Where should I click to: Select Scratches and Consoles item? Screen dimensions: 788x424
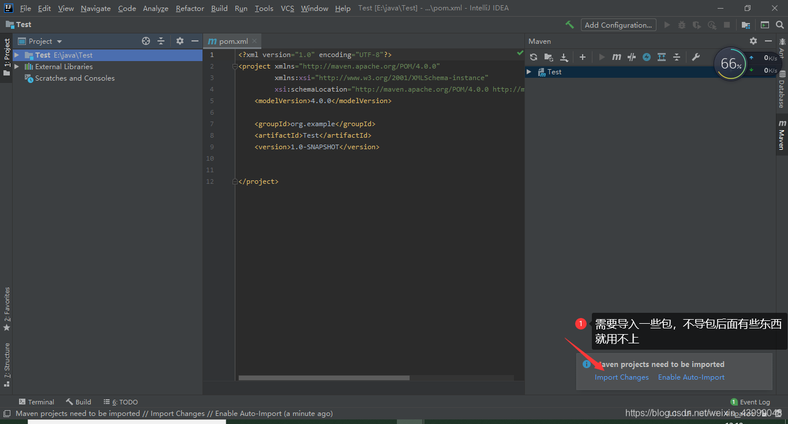pos(69,78)
